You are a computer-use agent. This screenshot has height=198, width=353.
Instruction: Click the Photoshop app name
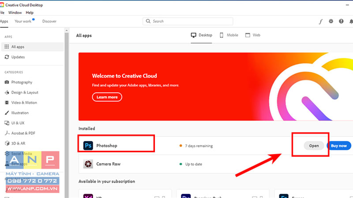coord(107,146)
